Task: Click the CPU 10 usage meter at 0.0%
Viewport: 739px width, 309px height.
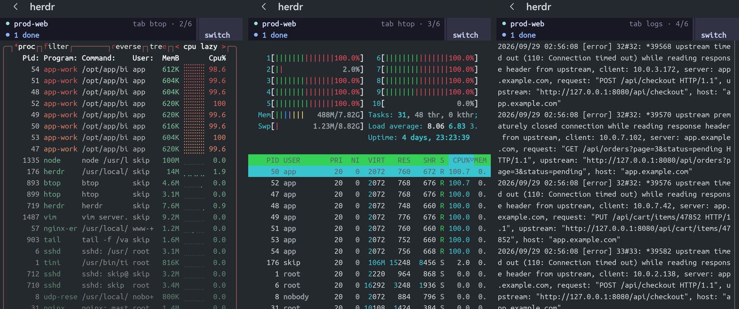Action: (425, 103)
